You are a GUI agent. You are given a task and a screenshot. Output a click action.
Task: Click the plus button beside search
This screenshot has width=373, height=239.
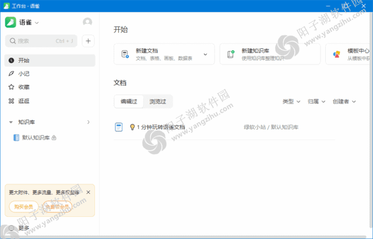click(x=88, y=41)
